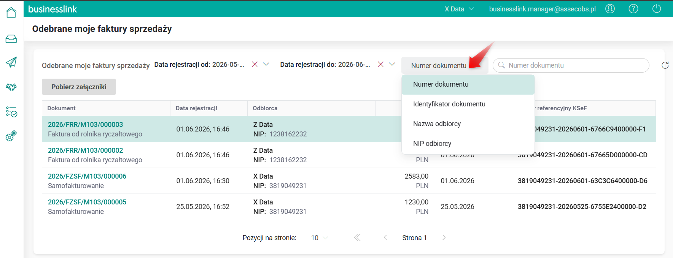Open invoice 2026/FZSF/M103/000005
Image resolution: width=673 pixels, height=258 pixels.
87,202
